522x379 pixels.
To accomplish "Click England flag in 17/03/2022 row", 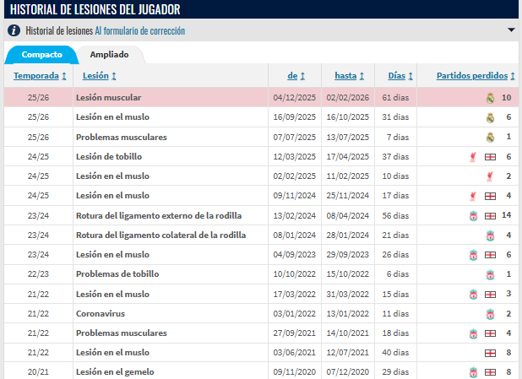I will pos(490,295).
